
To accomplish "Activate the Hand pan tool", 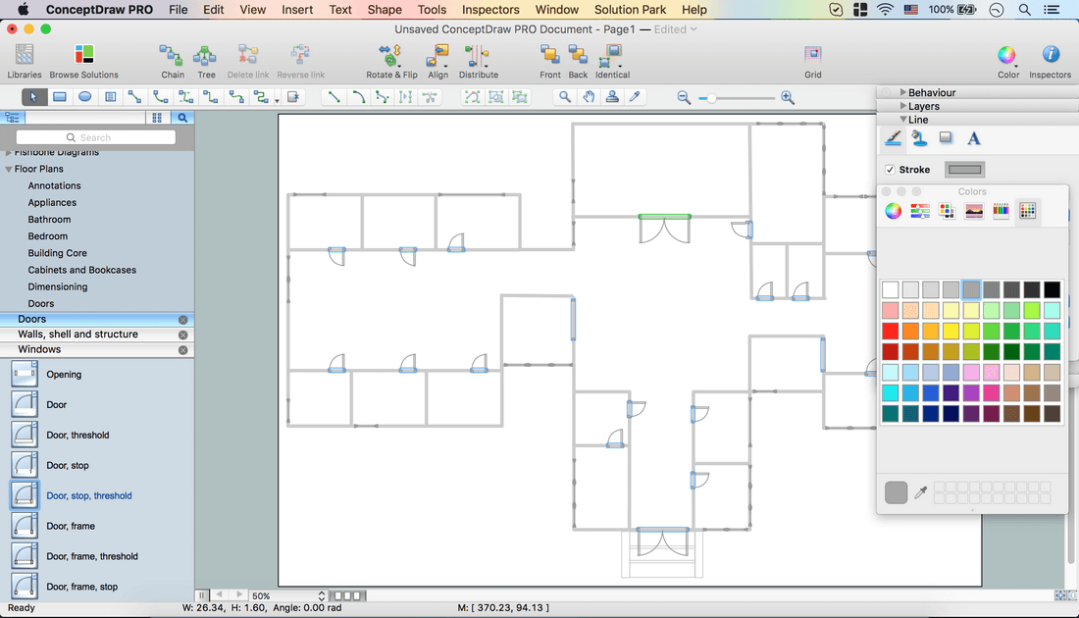I will [589, 97].
